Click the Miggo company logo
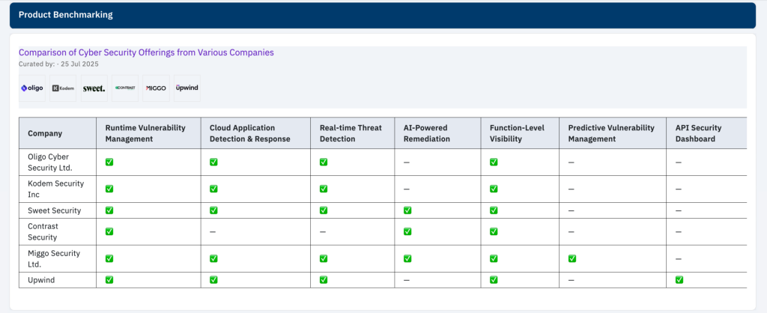 (156, 88)
